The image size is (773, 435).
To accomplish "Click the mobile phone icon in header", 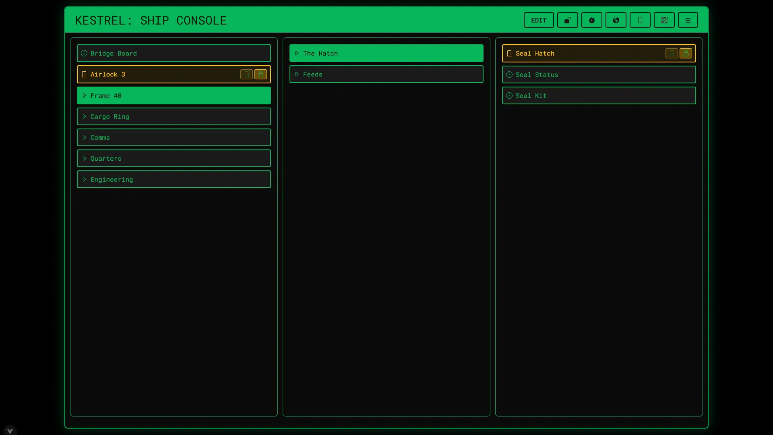I will 640,20.
